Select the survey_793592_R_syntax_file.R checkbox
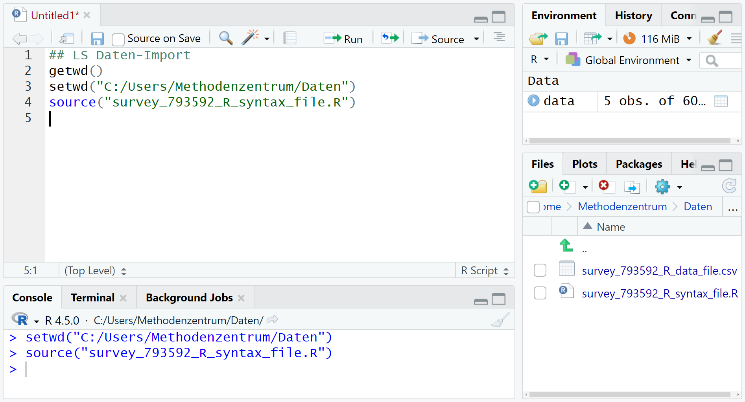This screenshot has height=402, width=745. click(x=540, y=293)
